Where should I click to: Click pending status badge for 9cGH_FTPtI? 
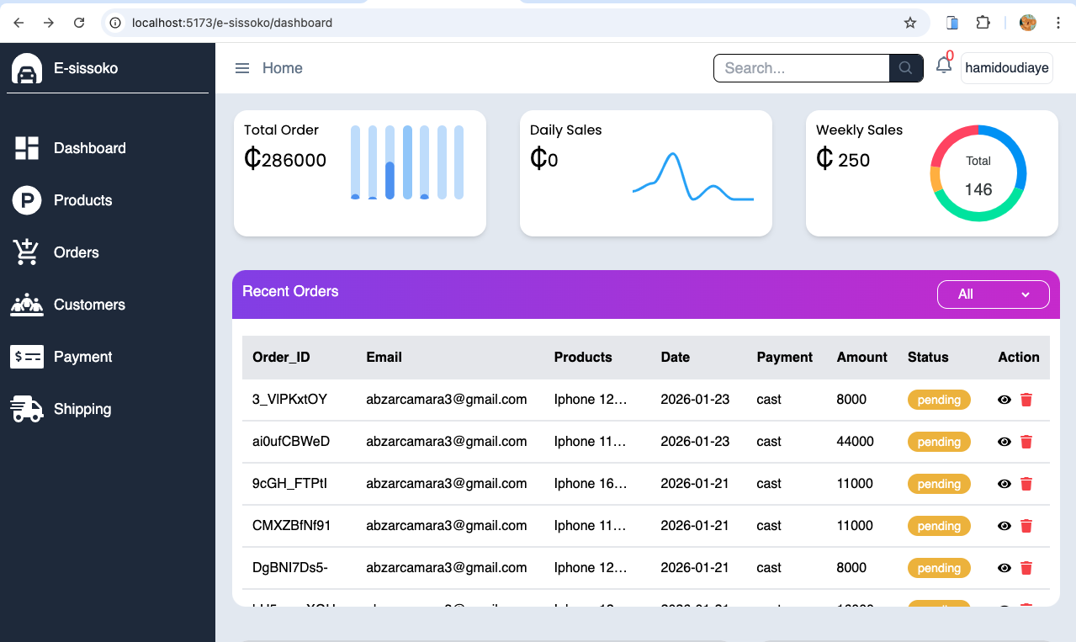(x=939, y=484)
